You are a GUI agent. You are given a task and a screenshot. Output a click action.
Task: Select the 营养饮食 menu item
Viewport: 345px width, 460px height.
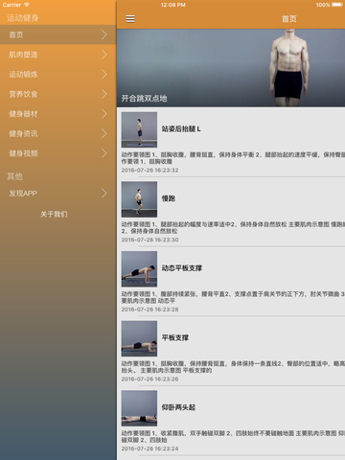point(57,94)
